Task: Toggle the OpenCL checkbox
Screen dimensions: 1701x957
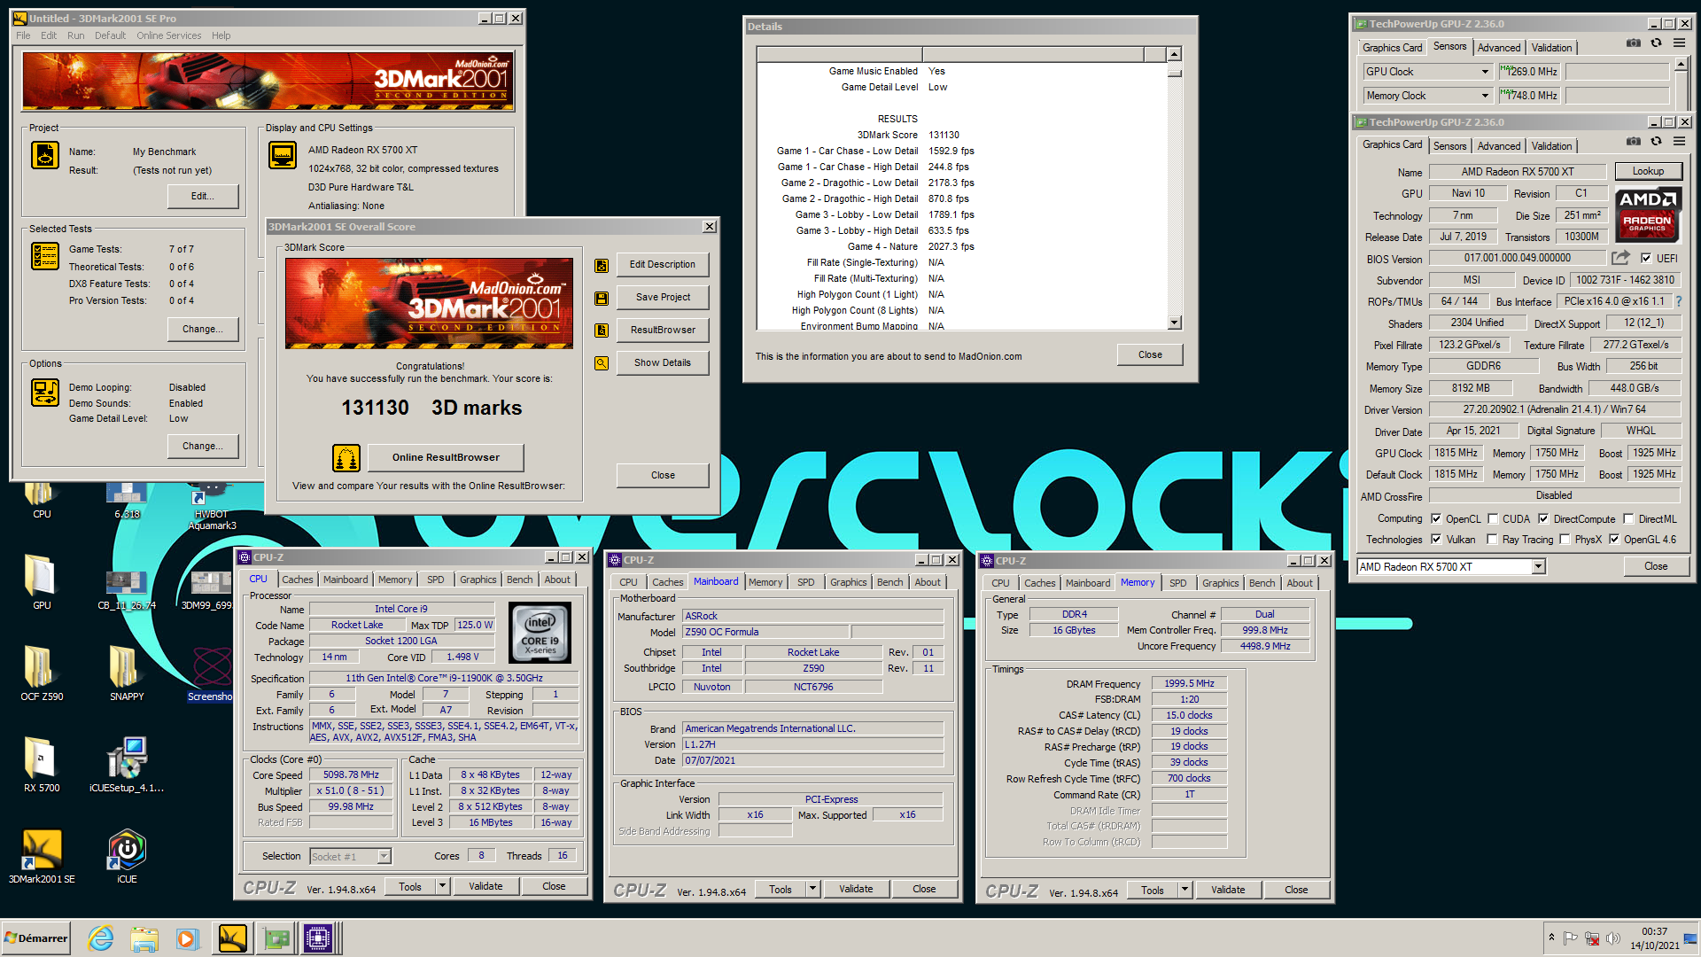Action: [x=1436, y=519]
